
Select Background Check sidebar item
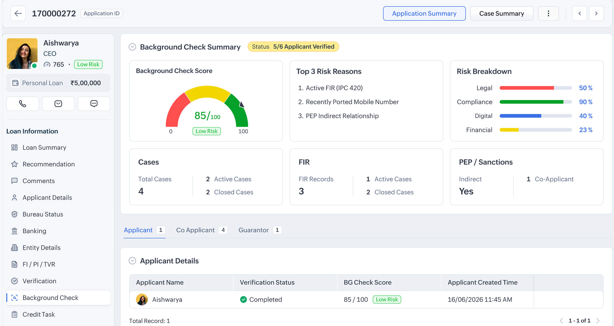click(x=58, y=298)
